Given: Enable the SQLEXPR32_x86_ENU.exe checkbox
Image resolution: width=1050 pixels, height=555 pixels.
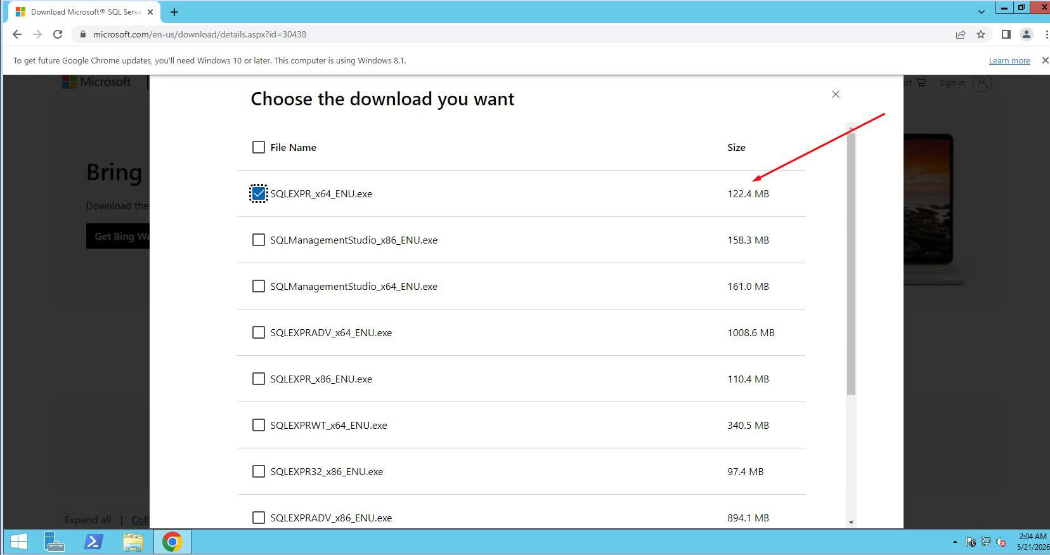Looking at the screenshot, I should click(x=259, y=471).
